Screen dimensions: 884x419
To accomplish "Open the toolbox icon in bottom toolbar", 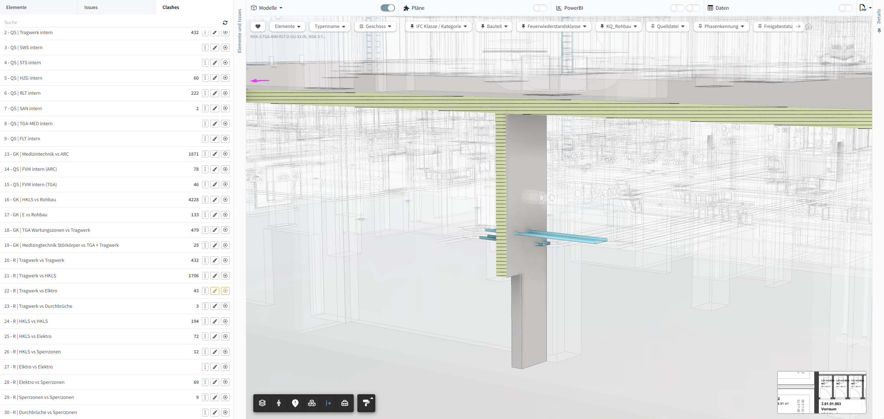I will coord(345,403).
